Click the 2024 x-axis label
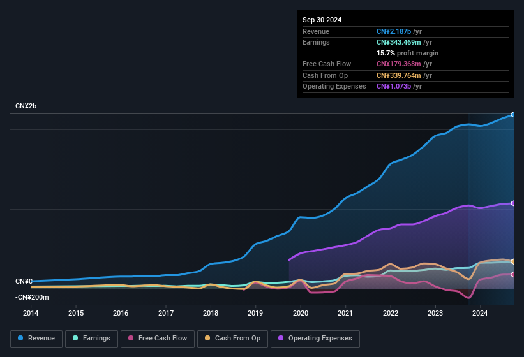 click(x=480, y=313)
